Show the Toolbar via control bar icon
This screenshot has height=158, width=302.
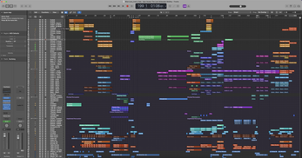pos(15,6)
